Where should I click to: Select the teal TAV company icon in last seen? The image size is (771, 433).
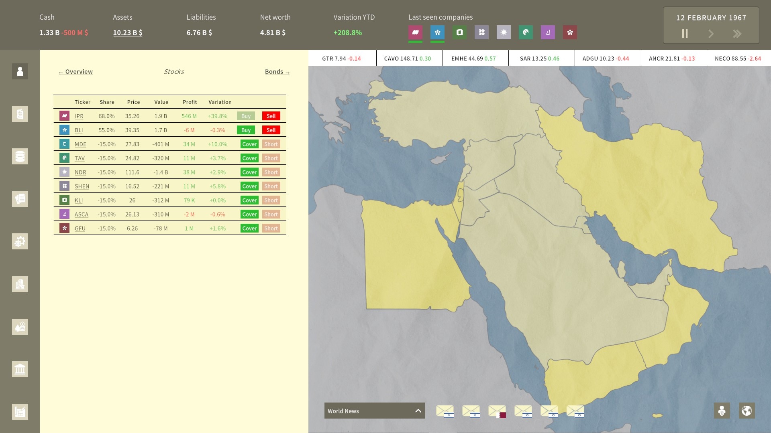tap(526, 32)
